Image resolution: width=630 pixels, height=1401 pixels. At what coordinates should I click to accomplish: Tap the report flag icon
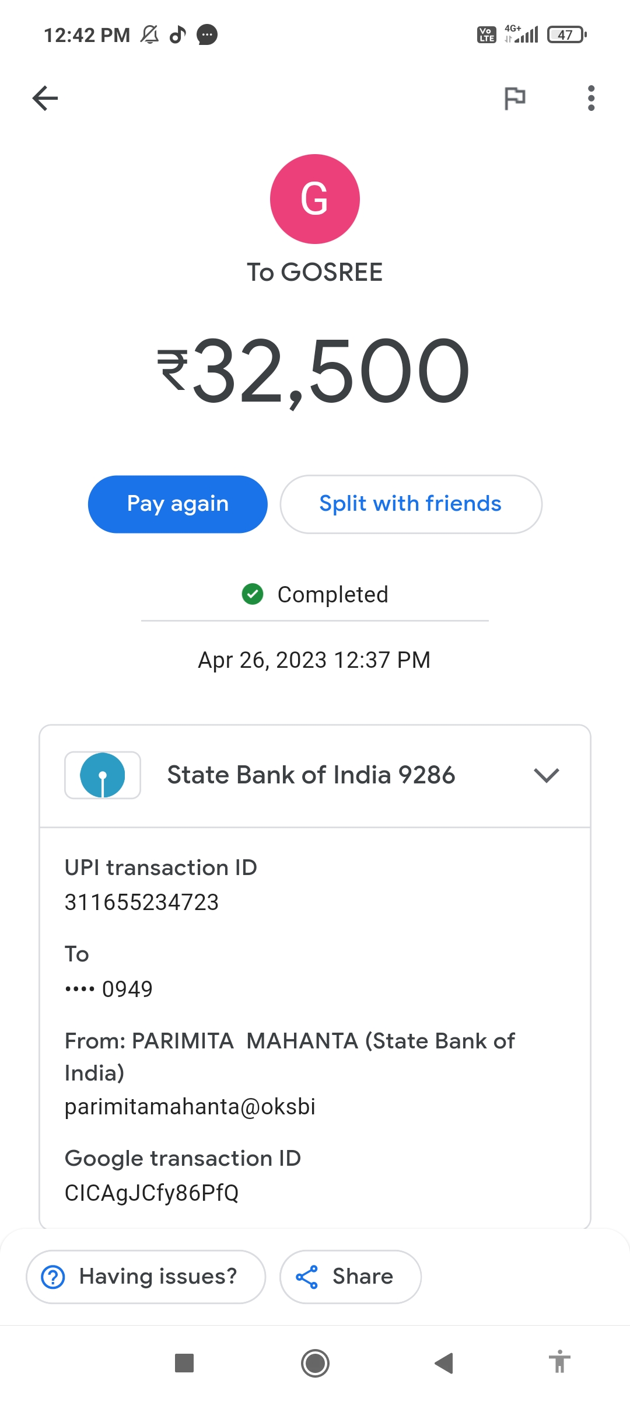[x=514, y=98]
